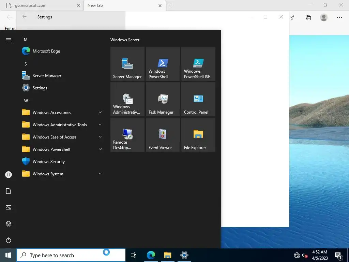Open the notification center icon
This screenshot has width=349, height=262.
tap(338, 255)
